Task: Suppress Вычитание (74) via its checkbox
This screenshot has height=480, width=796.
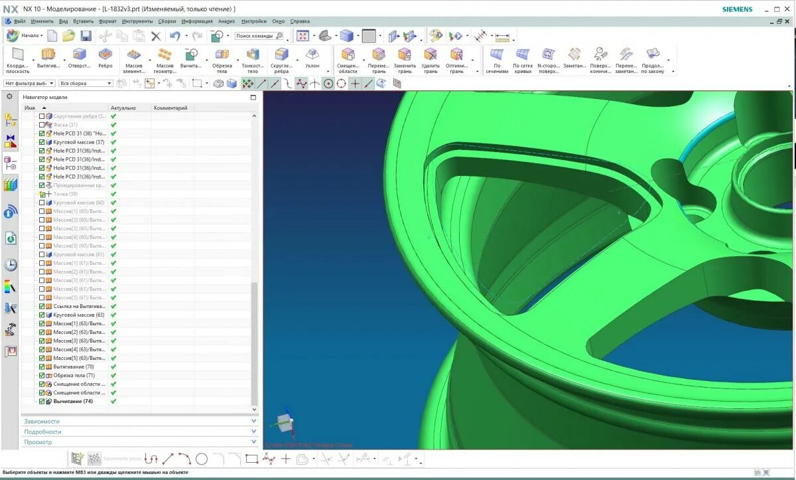Action: [x=41, y=401]
